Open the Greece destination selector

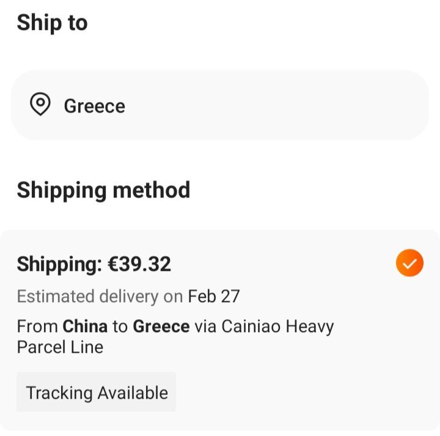tap(220, 105)
